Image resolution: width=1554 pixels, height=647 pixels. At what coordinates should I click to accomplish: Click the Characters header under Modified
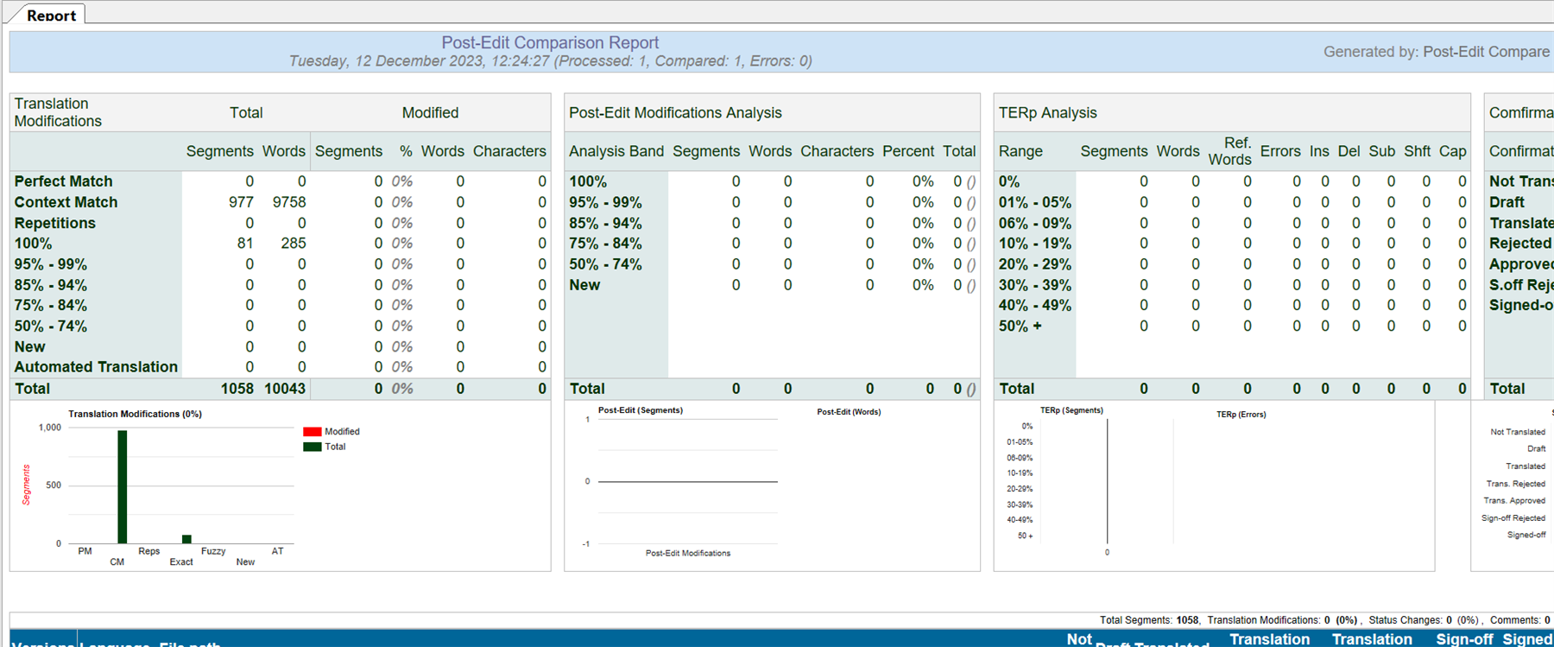click(x=509, y=151)
